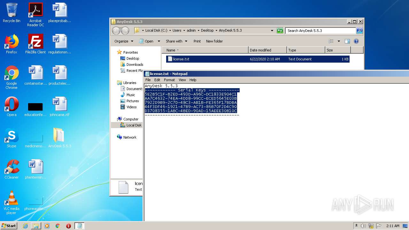Select license.txt file in Explorer list
Screen dimensions: 409x230
[x=258, y=59]
